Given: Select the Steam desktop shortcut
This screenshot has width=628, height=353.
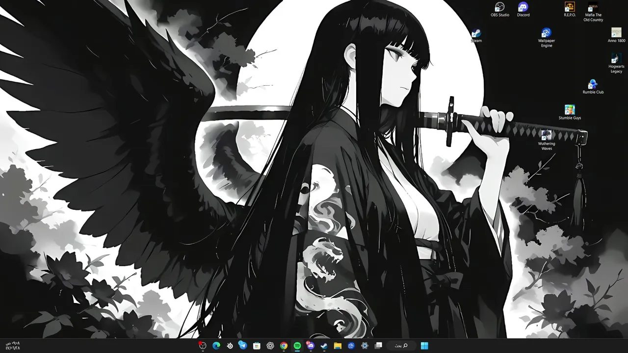Looking at the screenshot, I should [x=476, y=35].
